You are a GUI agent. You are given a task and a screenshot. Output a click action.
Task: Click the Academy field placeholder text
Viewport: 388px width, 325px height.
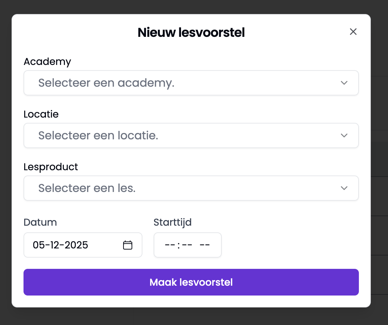pos(106,83)
